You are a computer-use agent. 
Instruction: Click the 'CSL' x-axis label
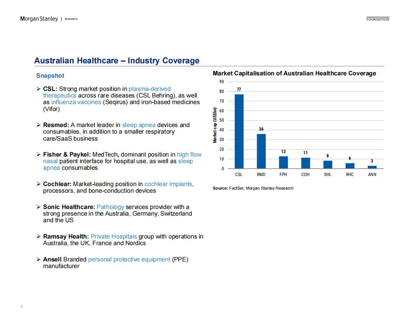(239, 174)
